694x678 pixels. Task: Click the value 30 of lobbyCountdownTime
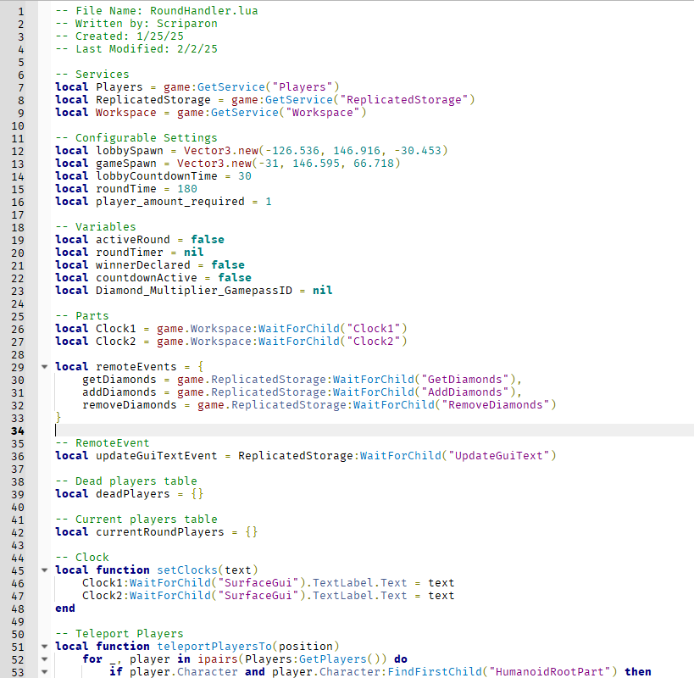coord(245,176)
